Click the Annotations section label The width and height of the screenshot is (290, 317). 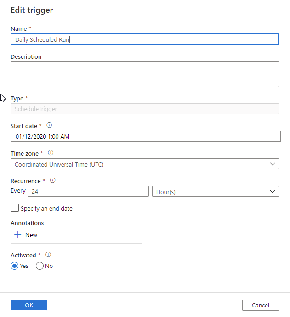pyautogui.click(x=27, y=223)
